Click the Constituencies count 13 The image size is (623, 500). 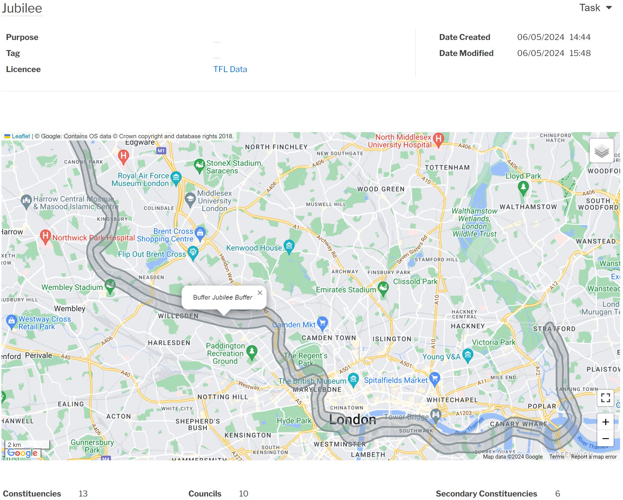coord(83,494)
